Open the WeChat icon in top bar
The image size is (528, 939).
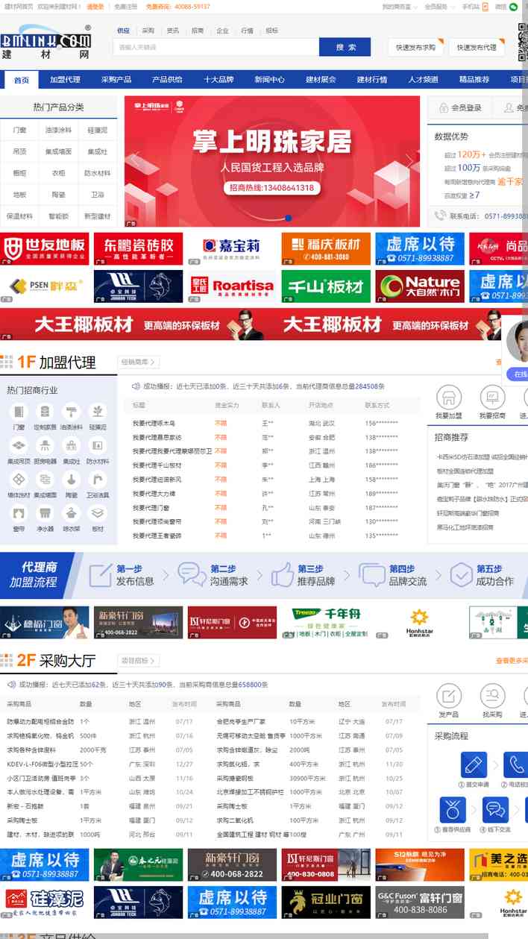[513, 7]
